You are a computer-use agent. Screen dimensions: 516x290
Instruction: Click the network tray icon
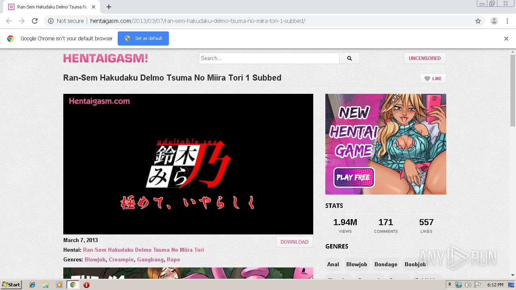click(458, 285)
